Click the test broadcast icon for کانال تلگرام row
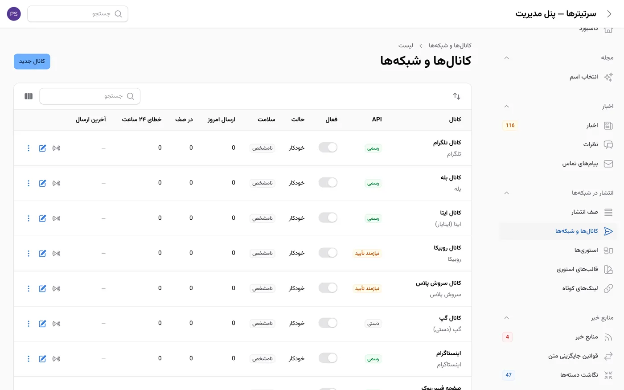 pyautogui.click(x=56, y=148)
